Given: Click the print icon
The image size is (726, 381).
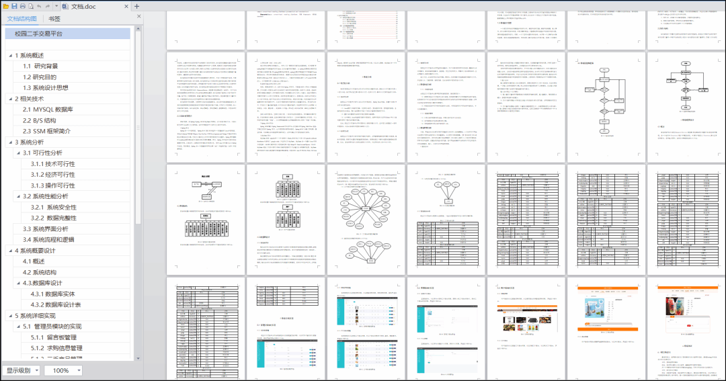Looking at the screenshot, I should 23,6.
